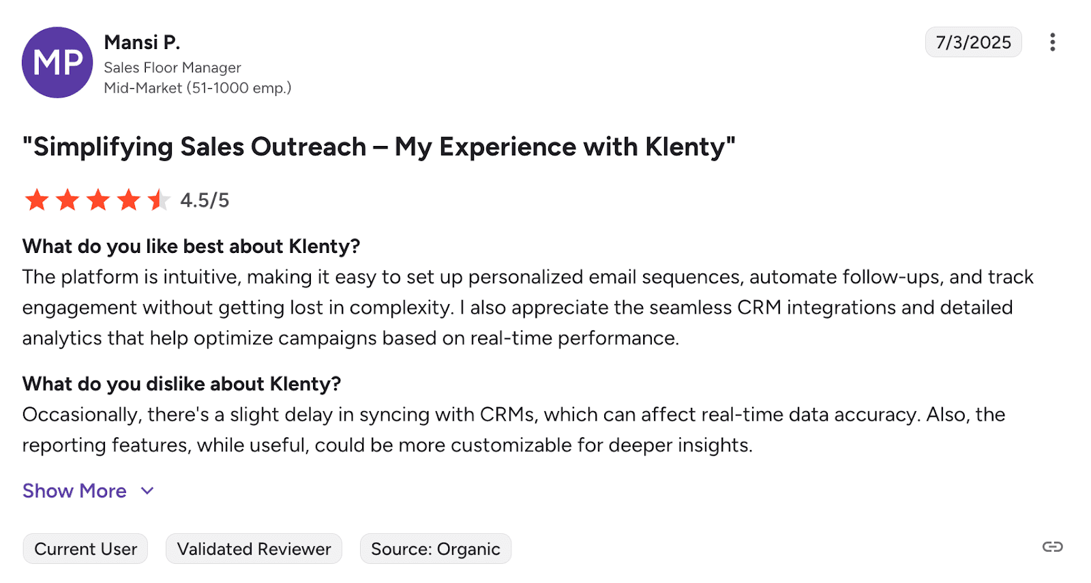
Task: Click the half-filled fifth star
Action: (158, 200)
